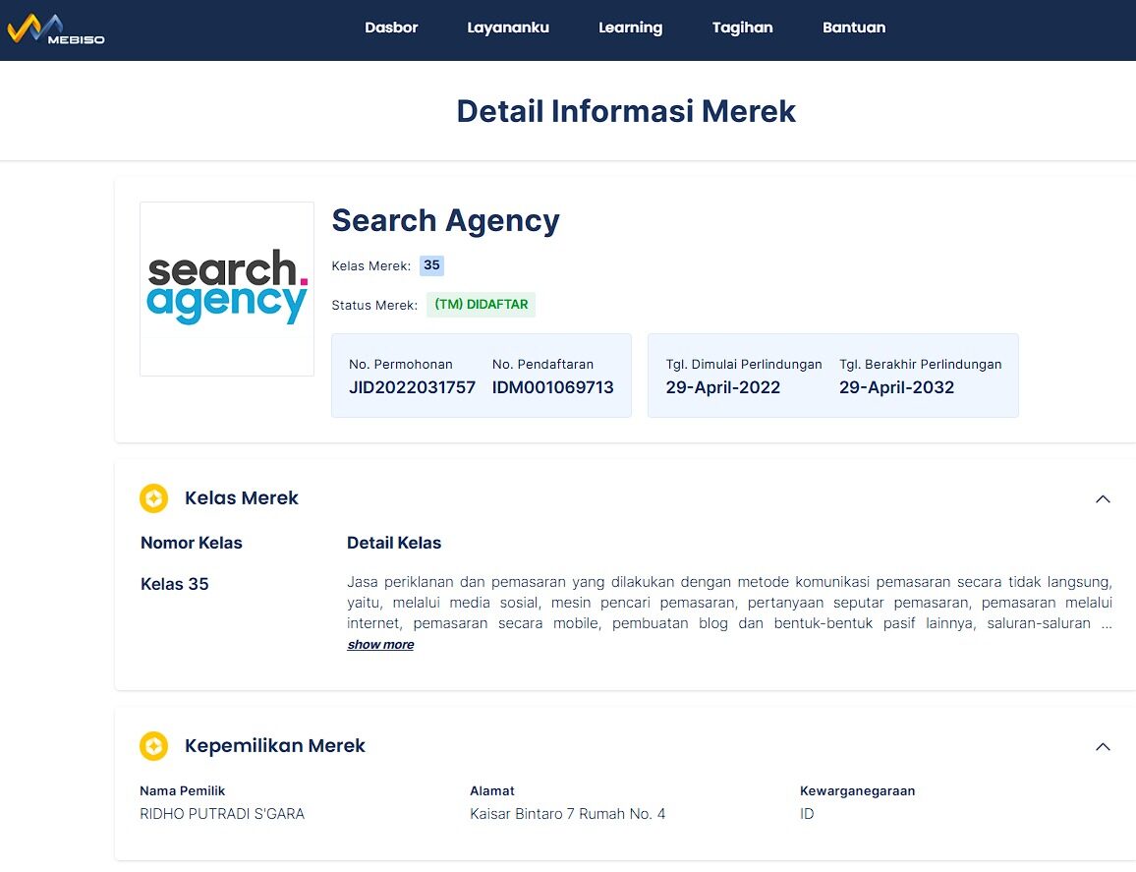The width and height of the screenshot is (1136, 872).
Task: Select Tagihan in the top navigation
Action: click(742, 28)
